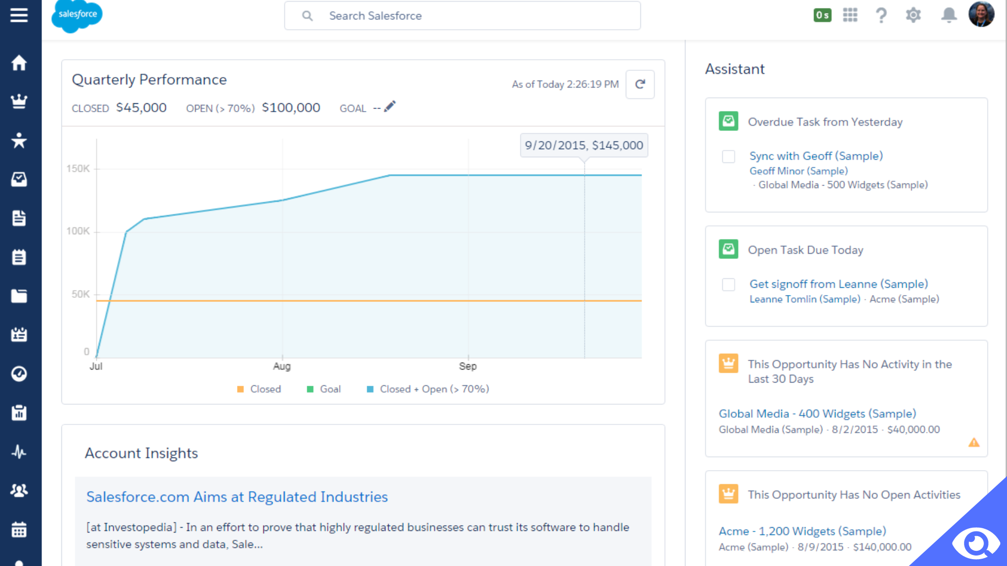Open Notifications bell

949,15
